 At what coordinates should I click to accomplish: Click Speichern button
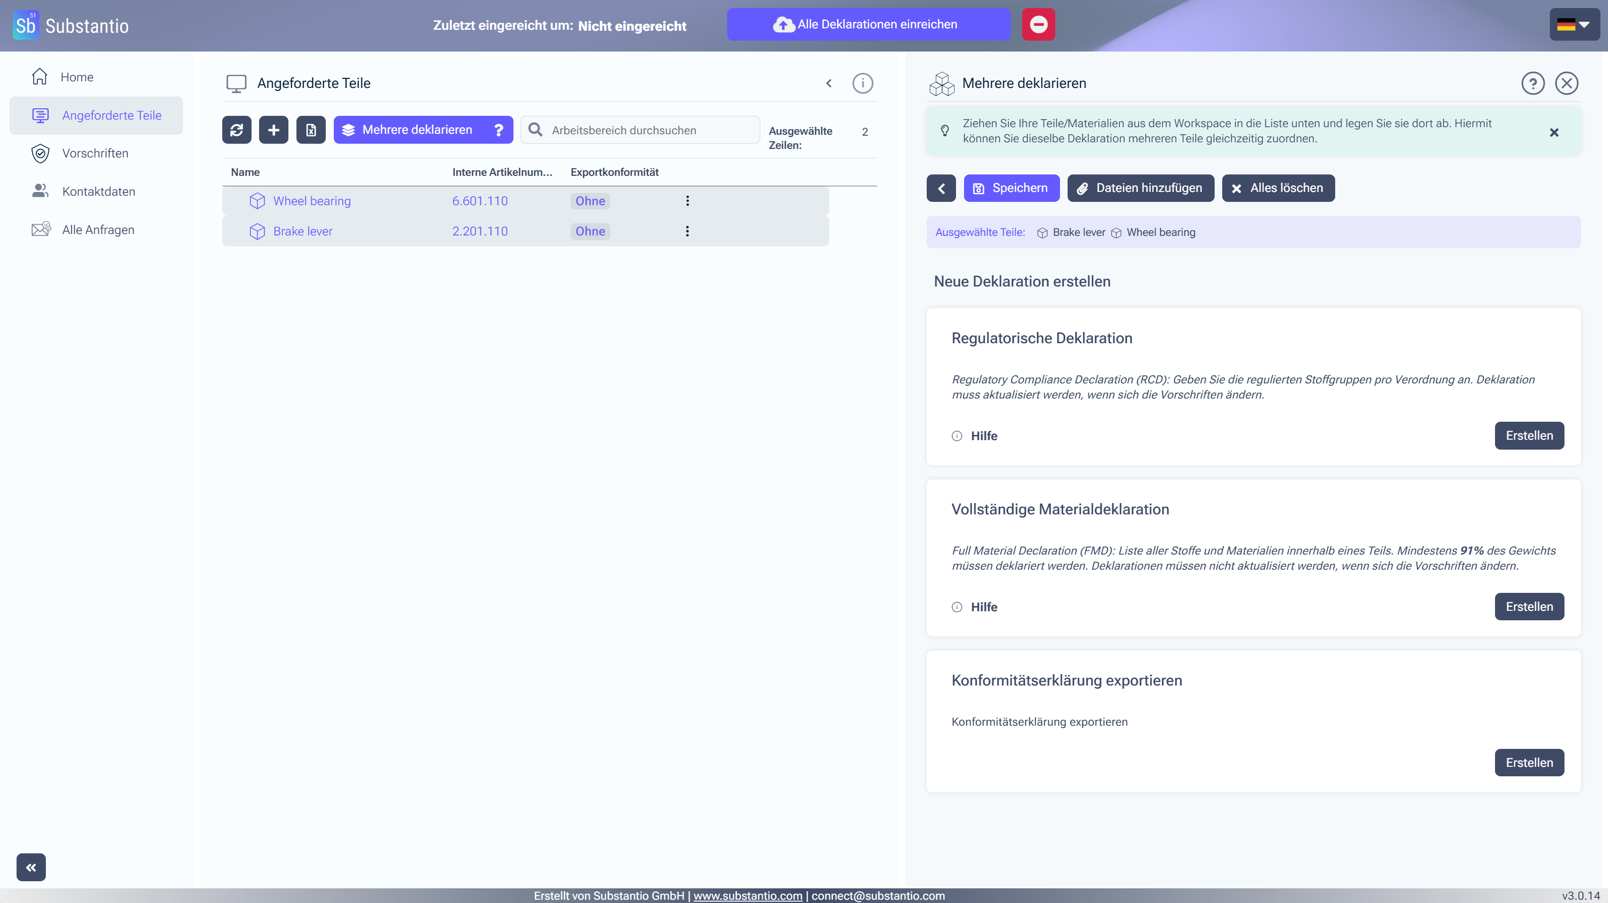coord(1011,188)
